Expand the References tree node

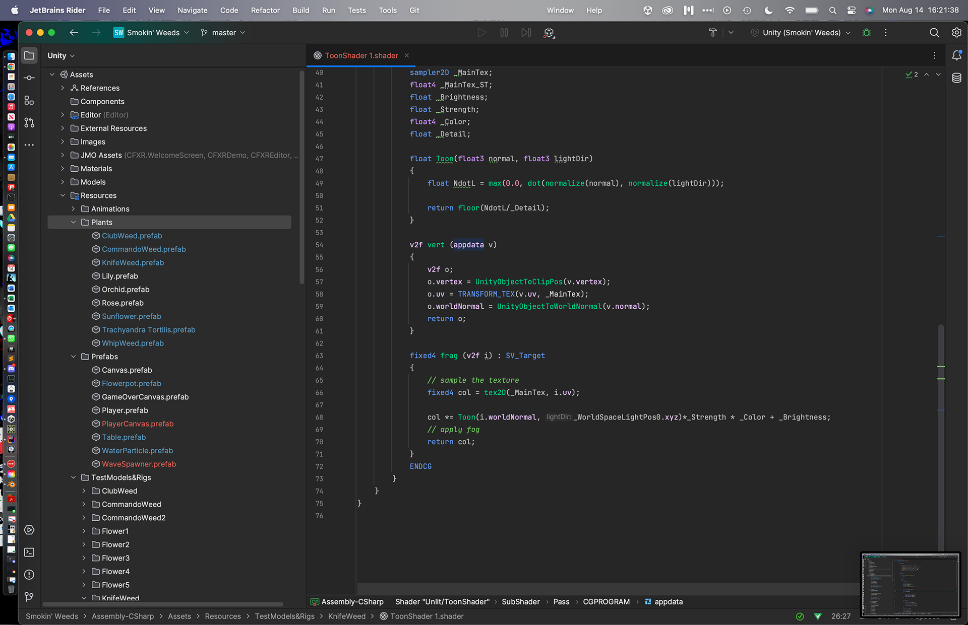[63, 88]
